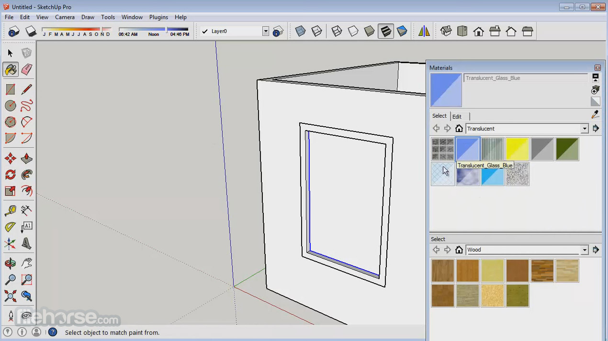Choose the Make Component tool
Screen dimensions: 608x341
pos(27,53)
